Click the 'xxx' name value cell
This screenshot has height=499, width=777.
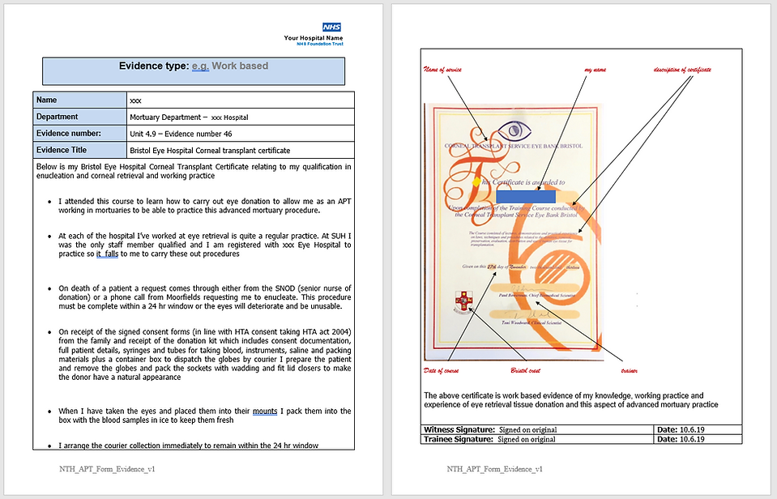point(241,100)
